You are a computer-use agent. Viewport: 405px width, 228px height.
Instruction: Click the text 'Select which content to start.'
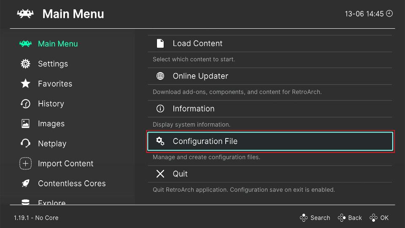(x=194, y=59)
